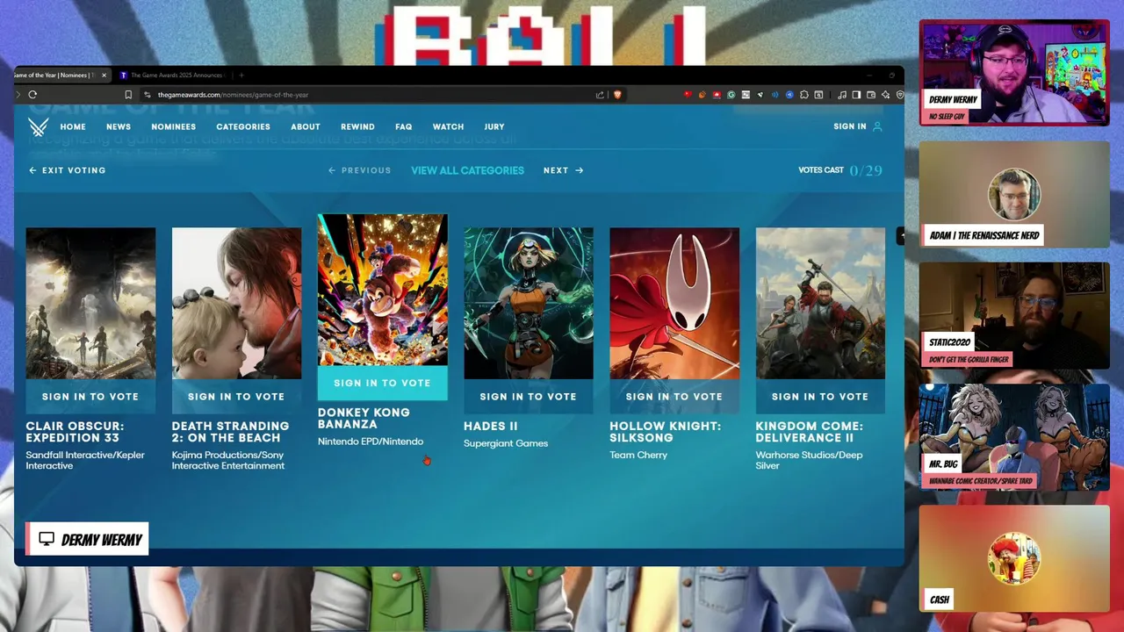Click the title HADES II
The image size is (1124, 632).
point(491,427)
